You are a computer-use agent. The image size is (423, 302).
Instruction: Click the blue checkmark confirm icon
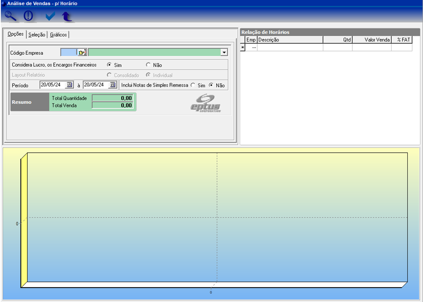click(50, 16)
